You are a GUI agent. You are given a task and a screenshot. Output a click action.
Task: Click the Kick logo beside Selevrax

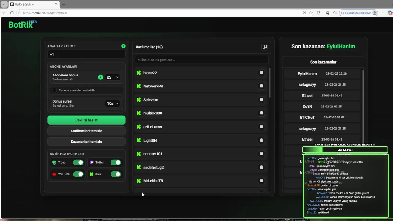pos(139,100)
